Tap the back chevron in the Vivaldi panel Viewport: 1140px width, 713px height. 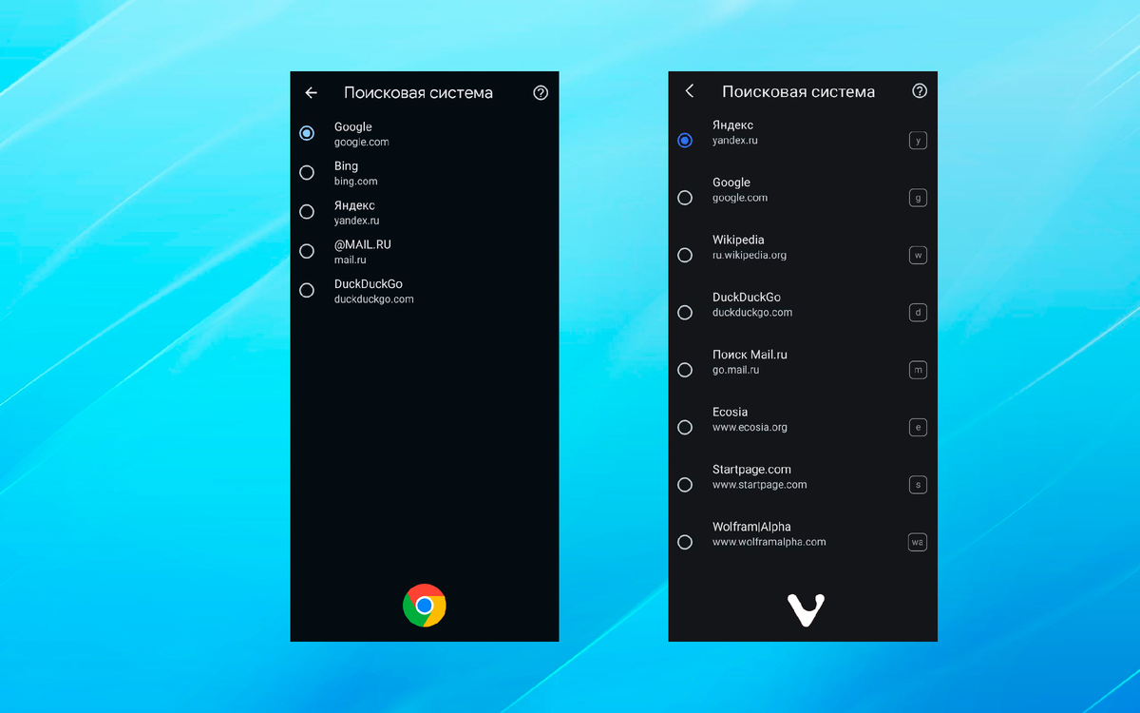click(x=690, y=91)
